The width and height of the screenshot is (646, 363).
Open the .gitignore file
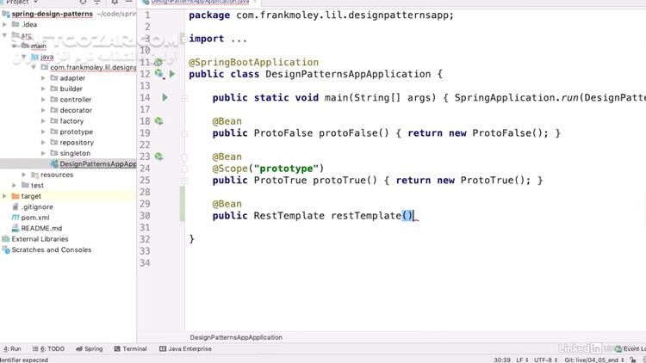tap(37, 206)
